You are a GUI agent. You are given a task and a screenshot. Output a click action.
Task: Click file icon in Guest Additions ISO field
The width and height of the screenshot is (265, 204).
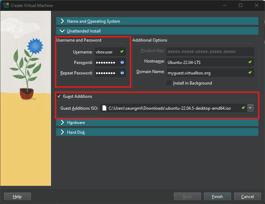pyautogui.click(x=104, y=108)
